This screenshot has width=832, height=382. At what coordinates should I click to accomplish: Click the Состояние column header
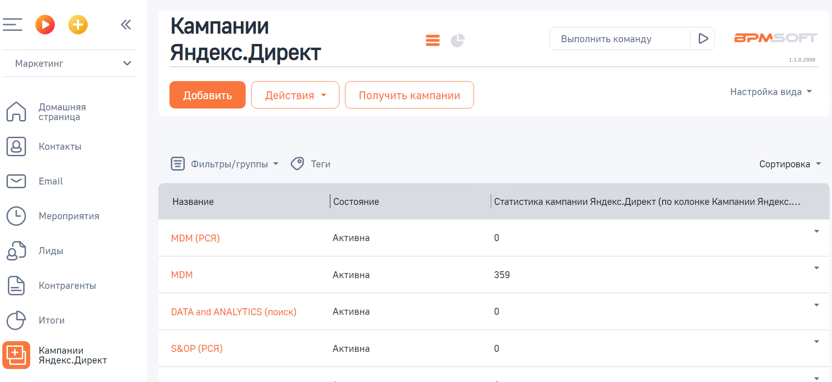[x=356, y=202]
